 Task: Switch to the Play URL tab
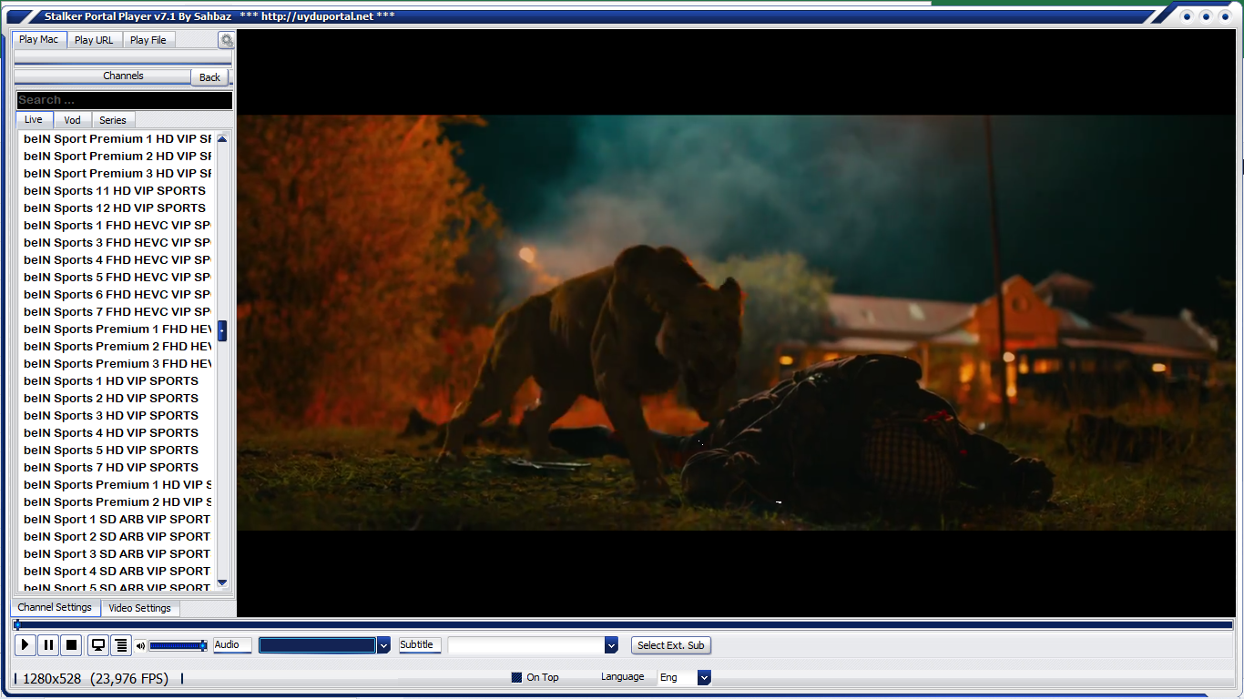[94, 40]
